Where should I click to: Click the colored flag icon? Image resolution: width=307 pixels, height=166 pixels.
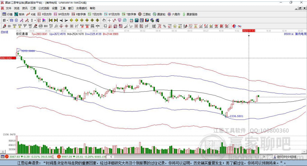pos(44,20)
